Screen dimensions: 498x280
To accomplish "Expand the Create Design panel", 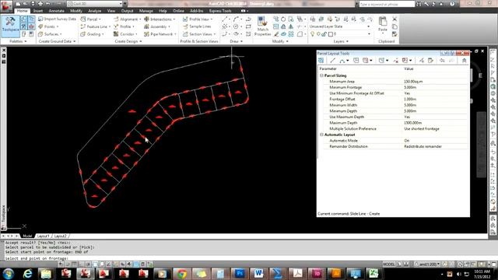I will point(128,41).
